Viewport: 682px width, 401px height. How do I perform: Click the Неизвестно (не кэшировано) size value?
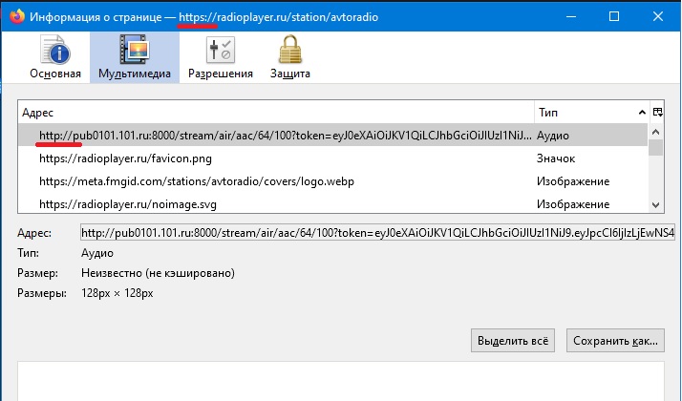(x=158, y=273)
